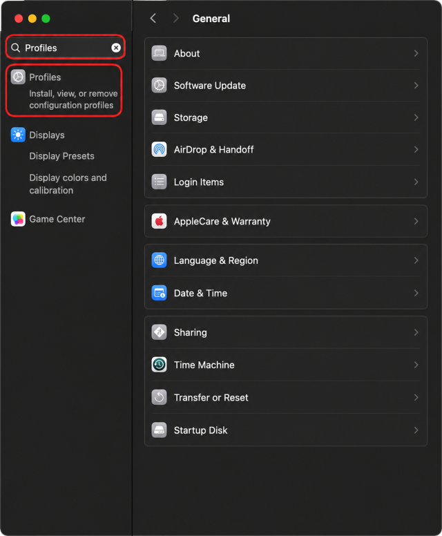The height and width of the screenshot is (536, 442).
Task: Expand the AirDrop & Handoff chevron
Action: coord(416,149)
